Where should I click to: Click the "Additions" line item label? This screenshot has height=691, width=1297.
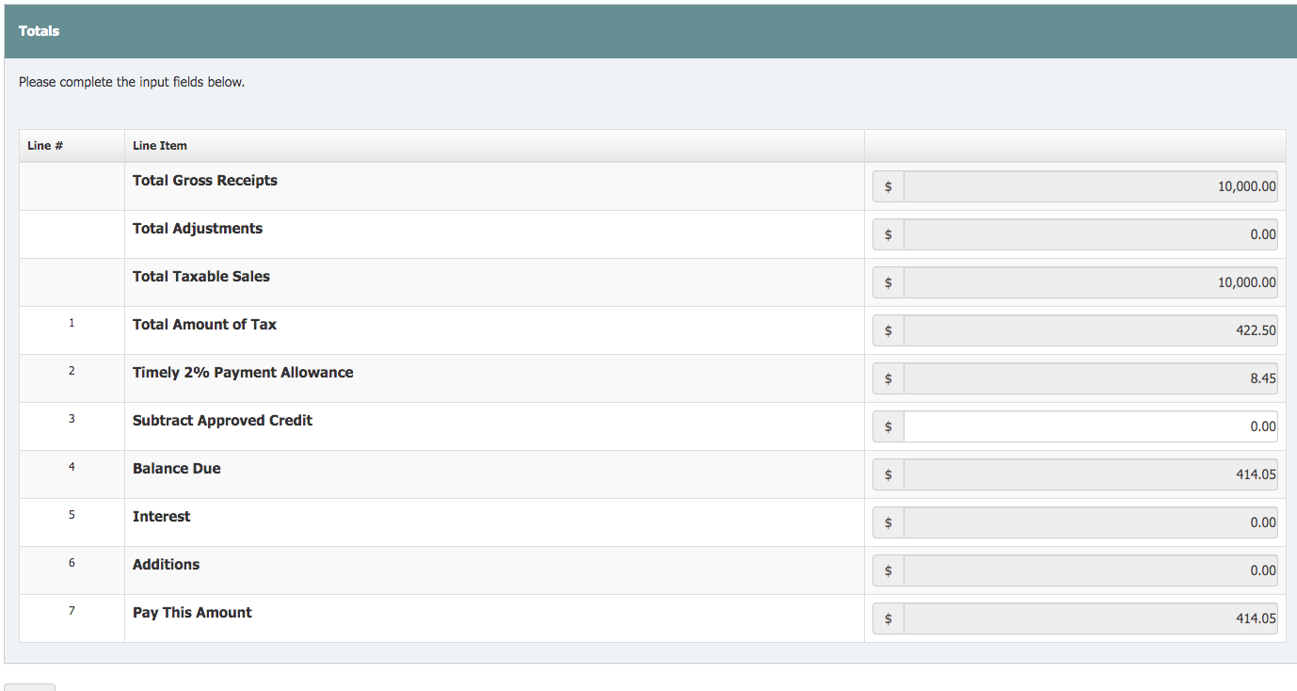click(x=167, y=565)
